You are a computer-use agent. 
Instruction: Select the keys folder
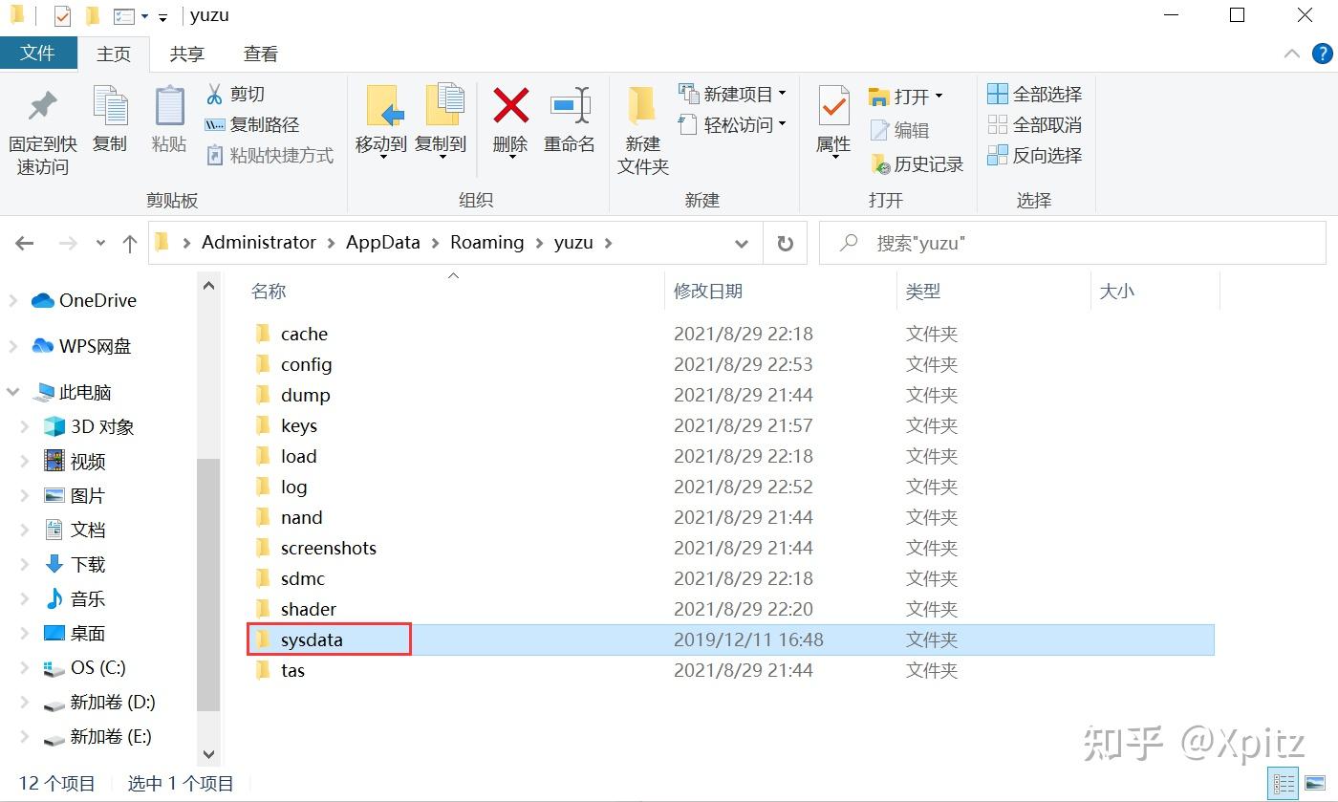click(286, 425)
